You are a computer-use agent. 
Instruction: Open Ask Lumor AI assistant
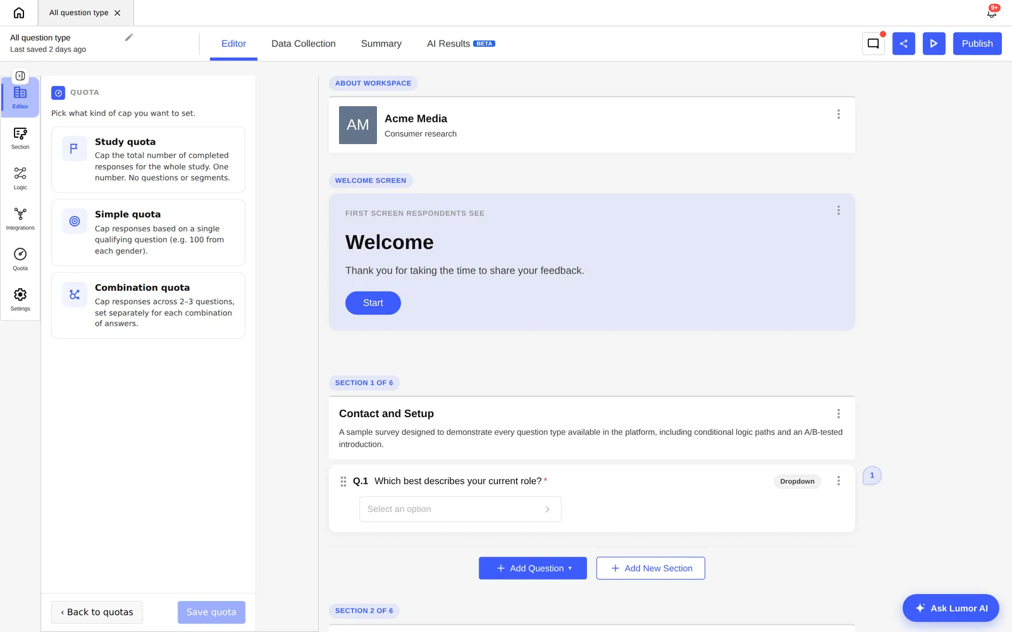(x=951, y=608)
